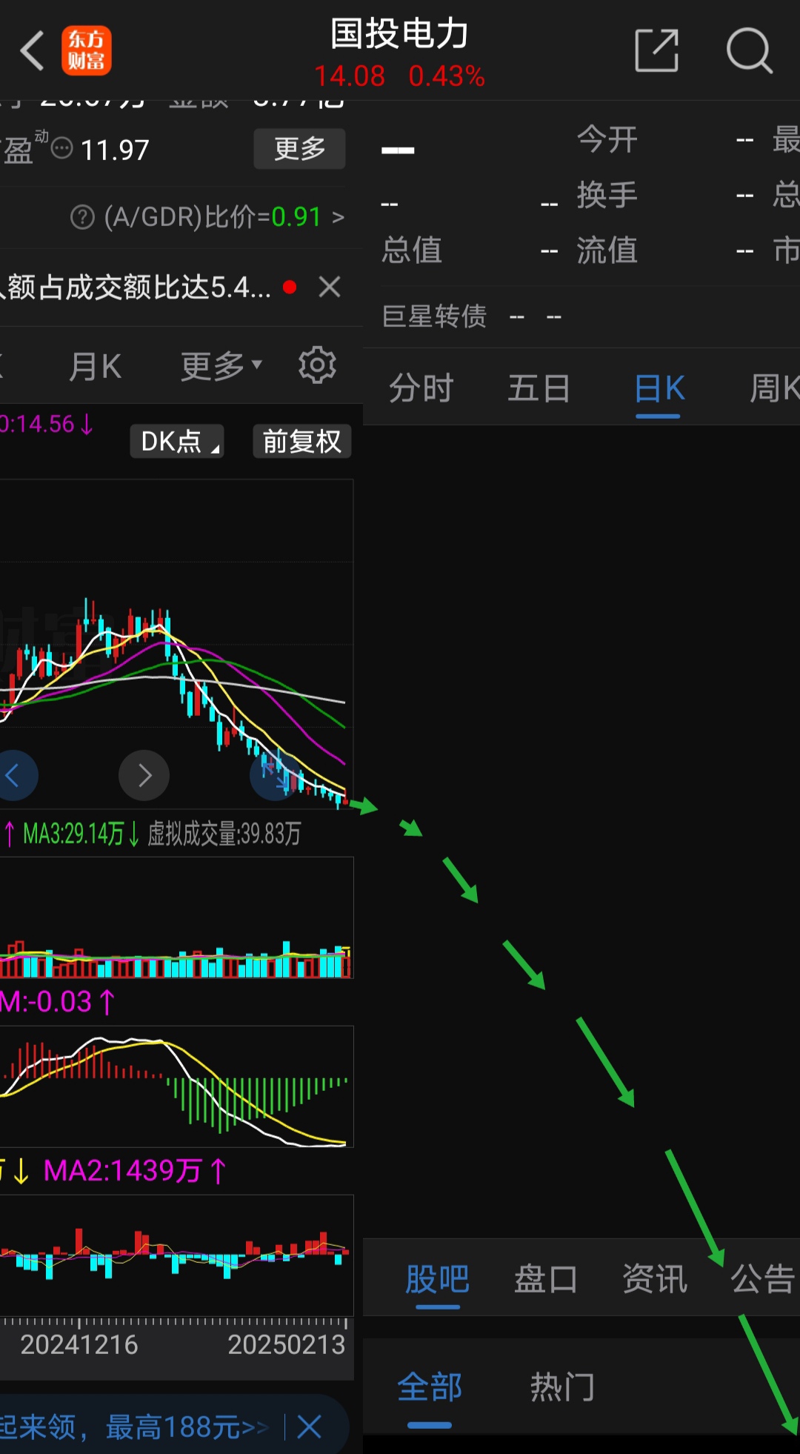Tap the 20250213 date on axis
This screenshot has height=1454, width=800.
287,1345
